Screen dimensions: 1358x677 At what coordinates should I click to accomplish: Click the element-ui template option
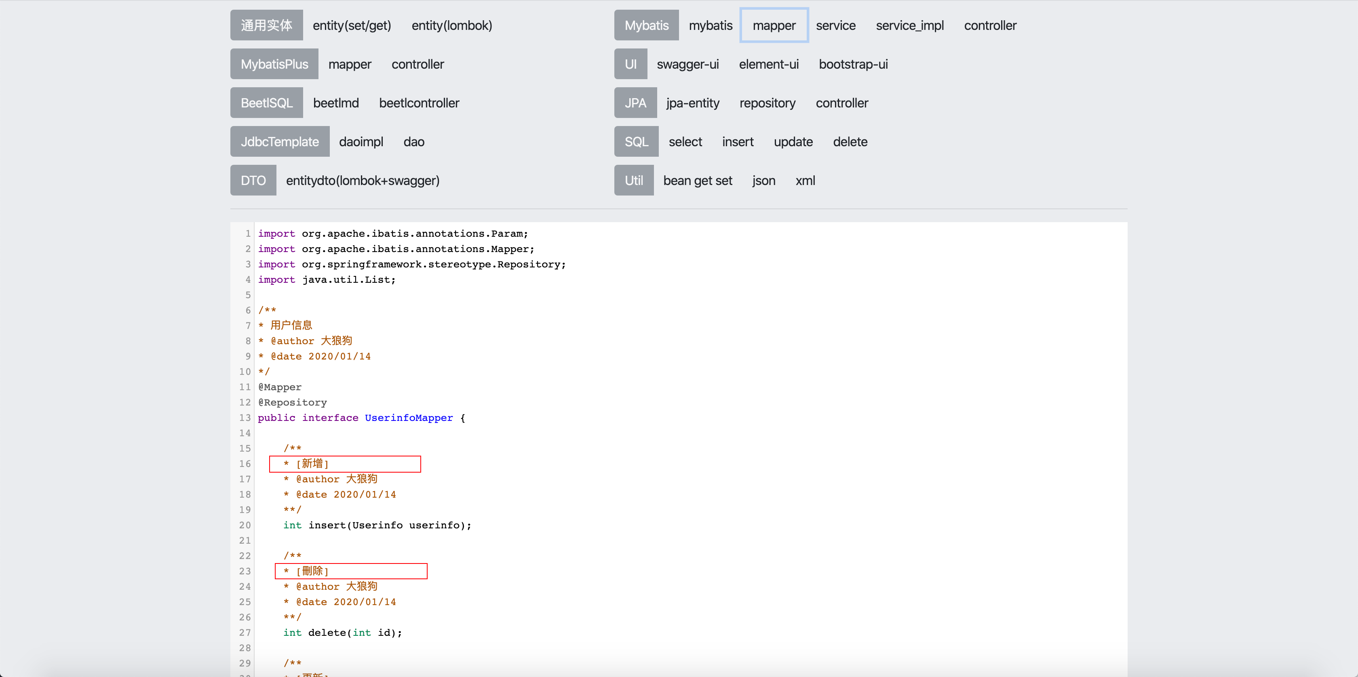click(x=768, y=64)
